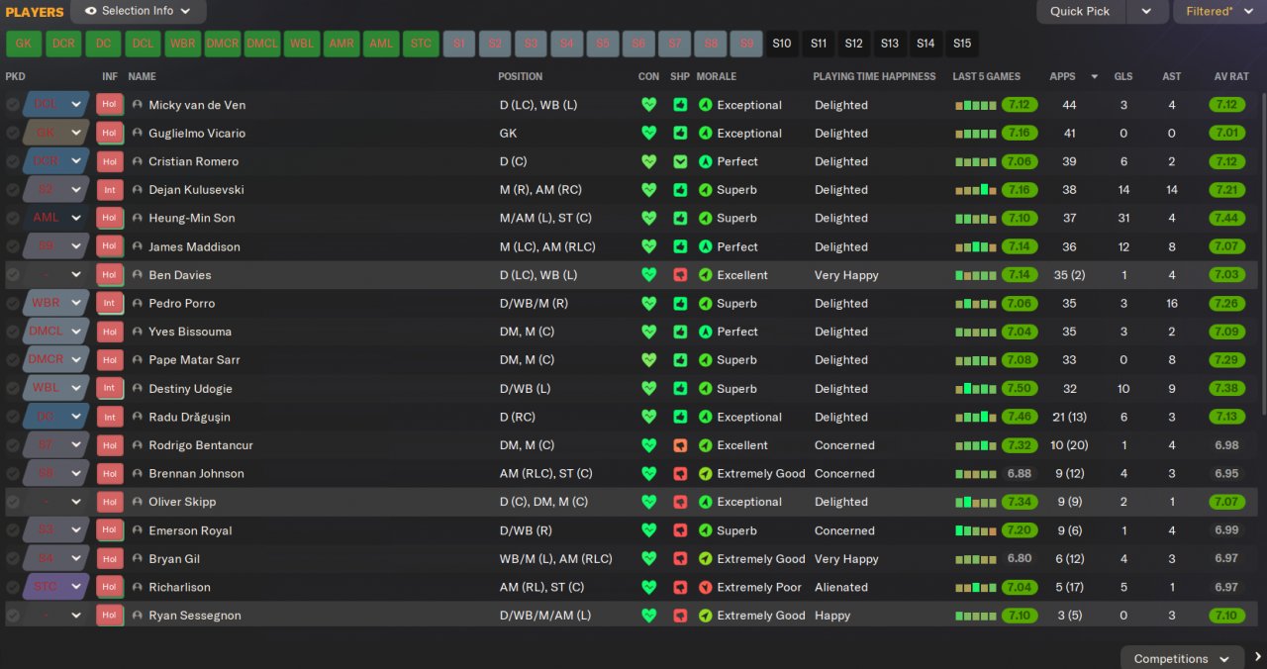The width and height of the screenshot is (1267, 669).
Task: Toggle selection checkbox for Richarlison
Action: [x=12, y=587]
